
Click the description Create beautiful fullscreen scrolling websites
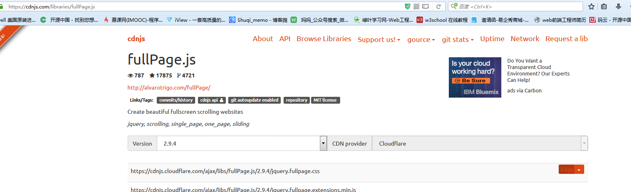(185, 112)
